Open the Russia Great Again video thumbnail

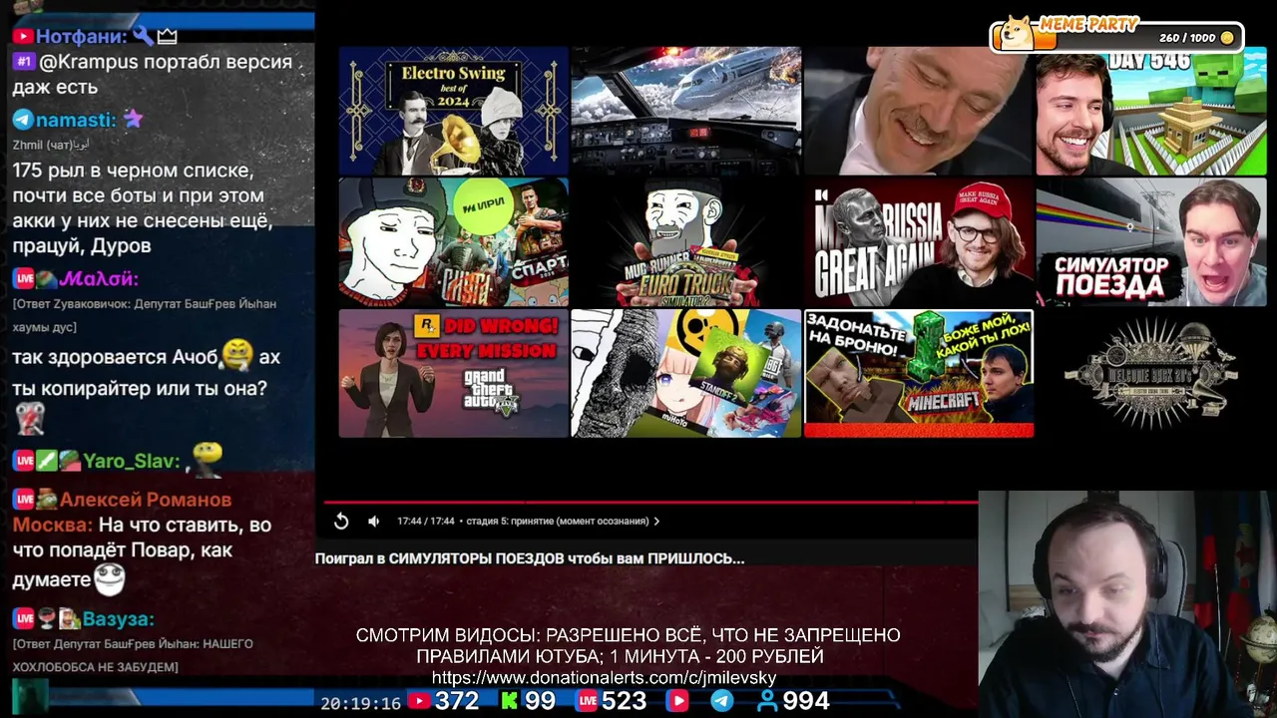click(x=919, y=242)
